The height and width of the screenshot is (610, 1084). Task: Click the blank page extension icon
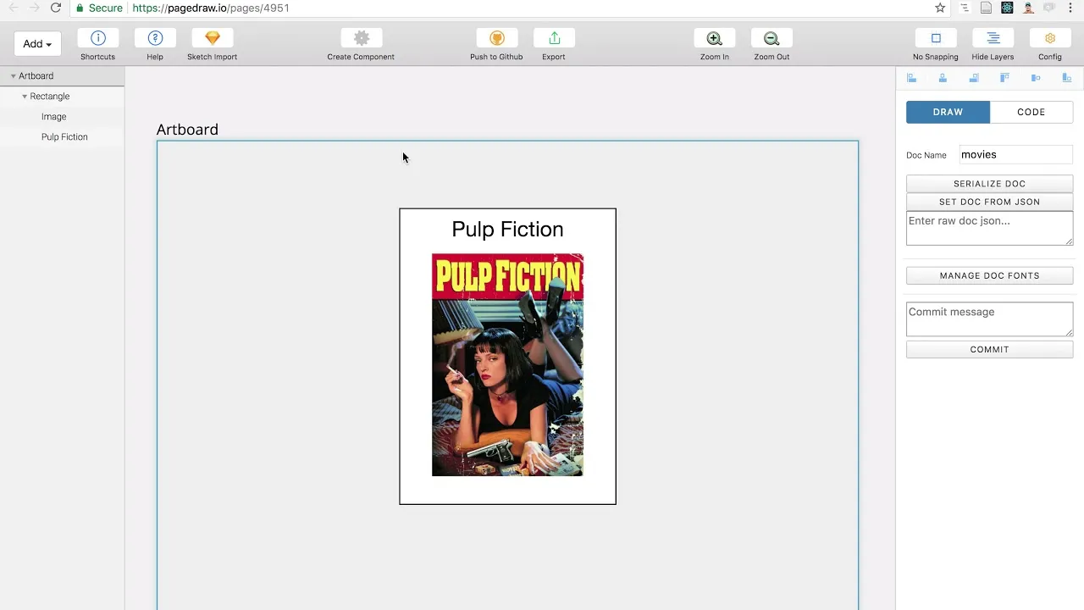[x=986, y=8]
